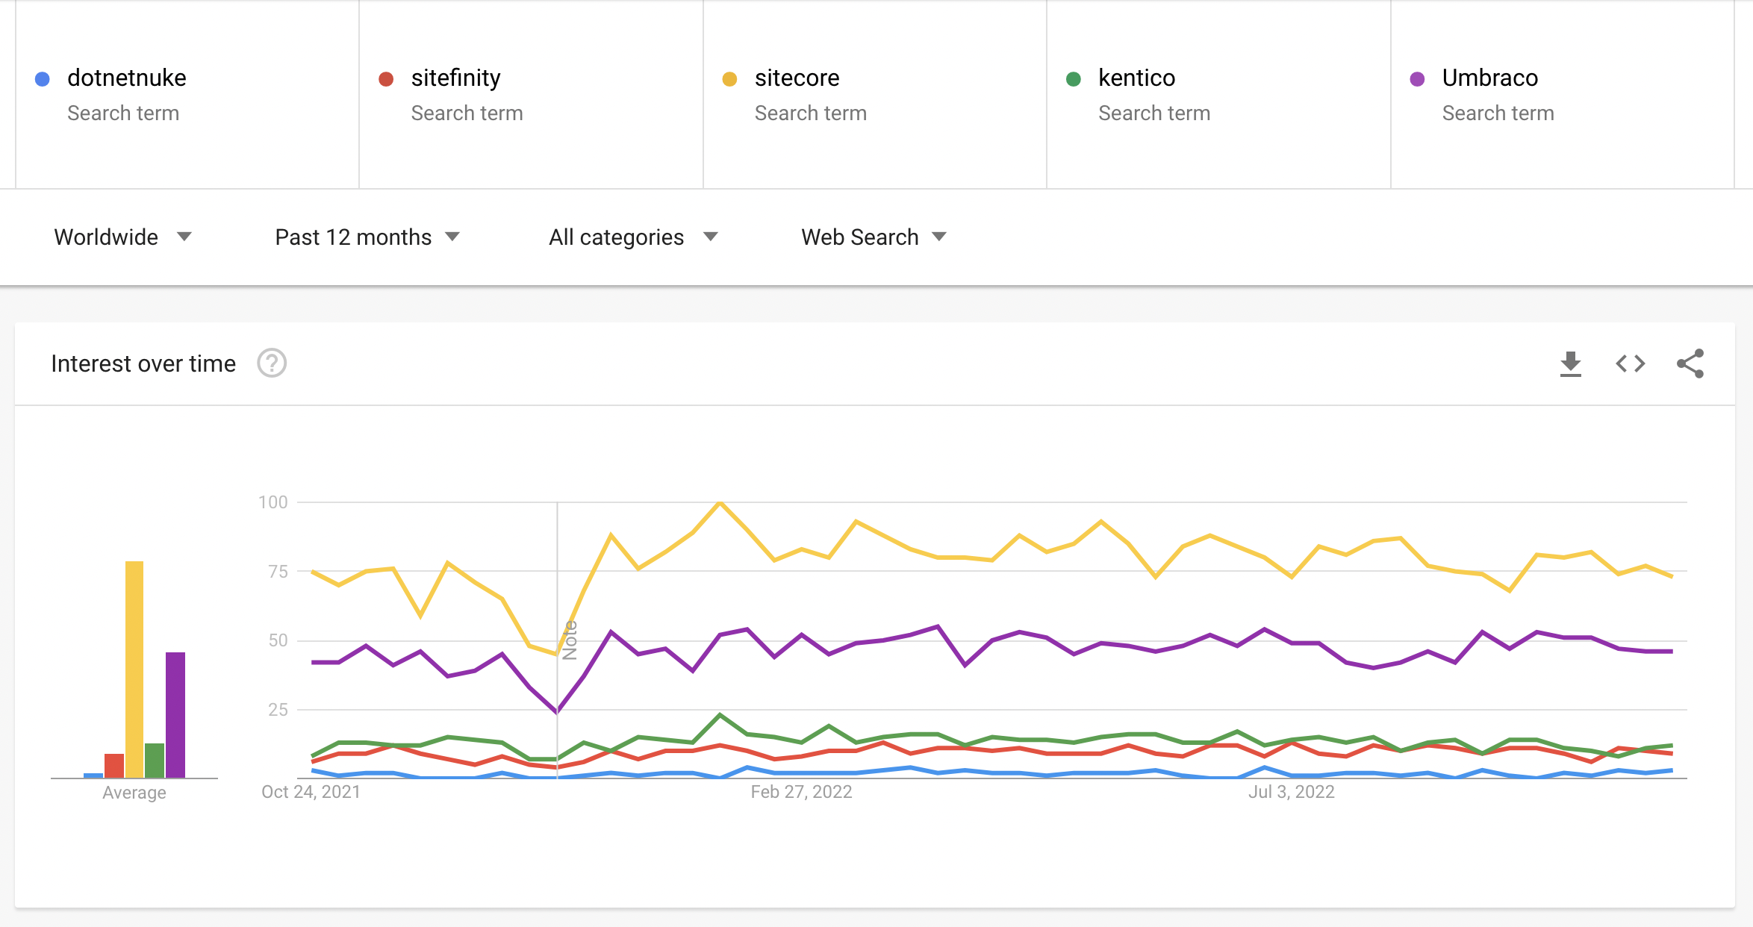
Task: Expand the Web Search type dropdown
Action: (x=874, y=237)
